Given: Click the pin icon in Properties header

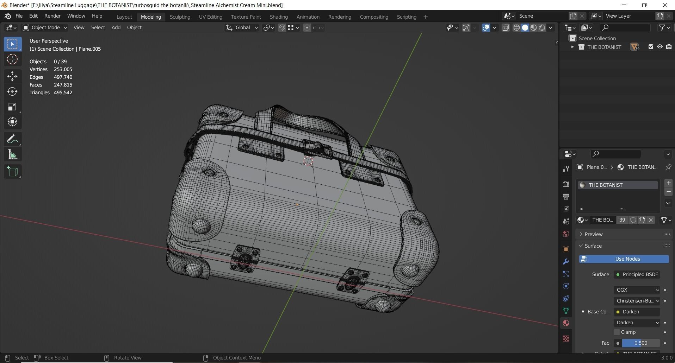Looking at the screenshot, I should 668,167.
